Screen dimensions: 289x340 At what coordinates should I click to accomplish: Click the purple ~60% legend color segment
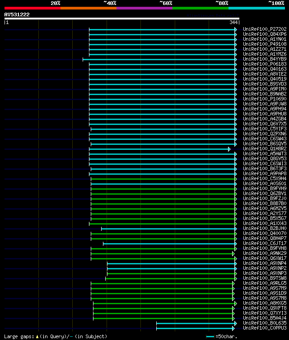tap(144, 8)
